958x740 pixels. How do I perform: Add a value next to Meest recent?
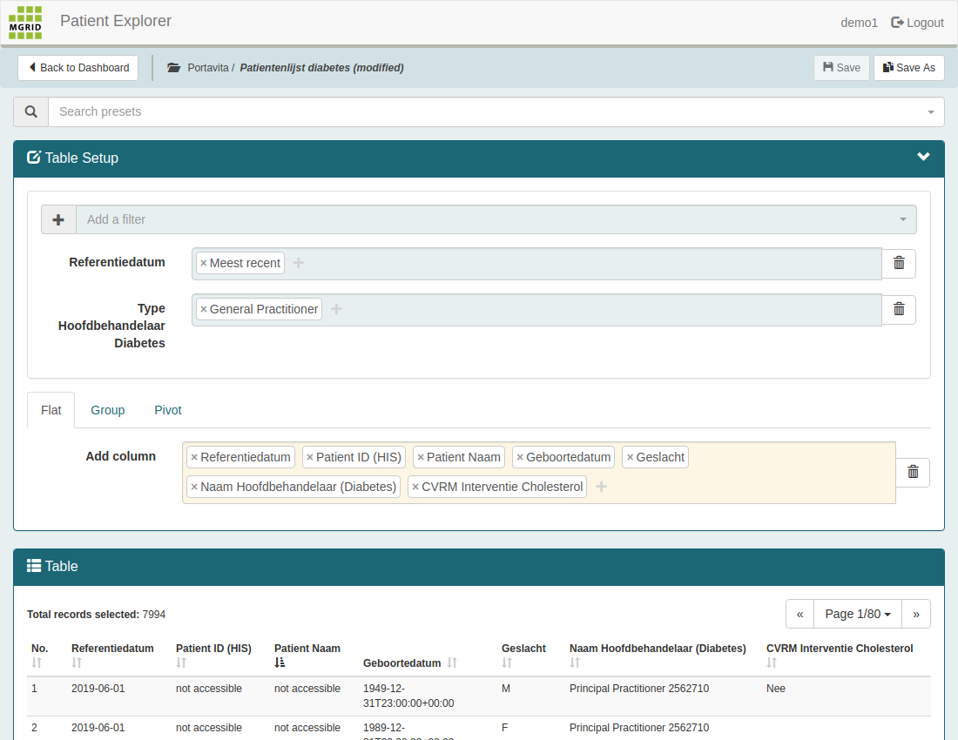298,263
